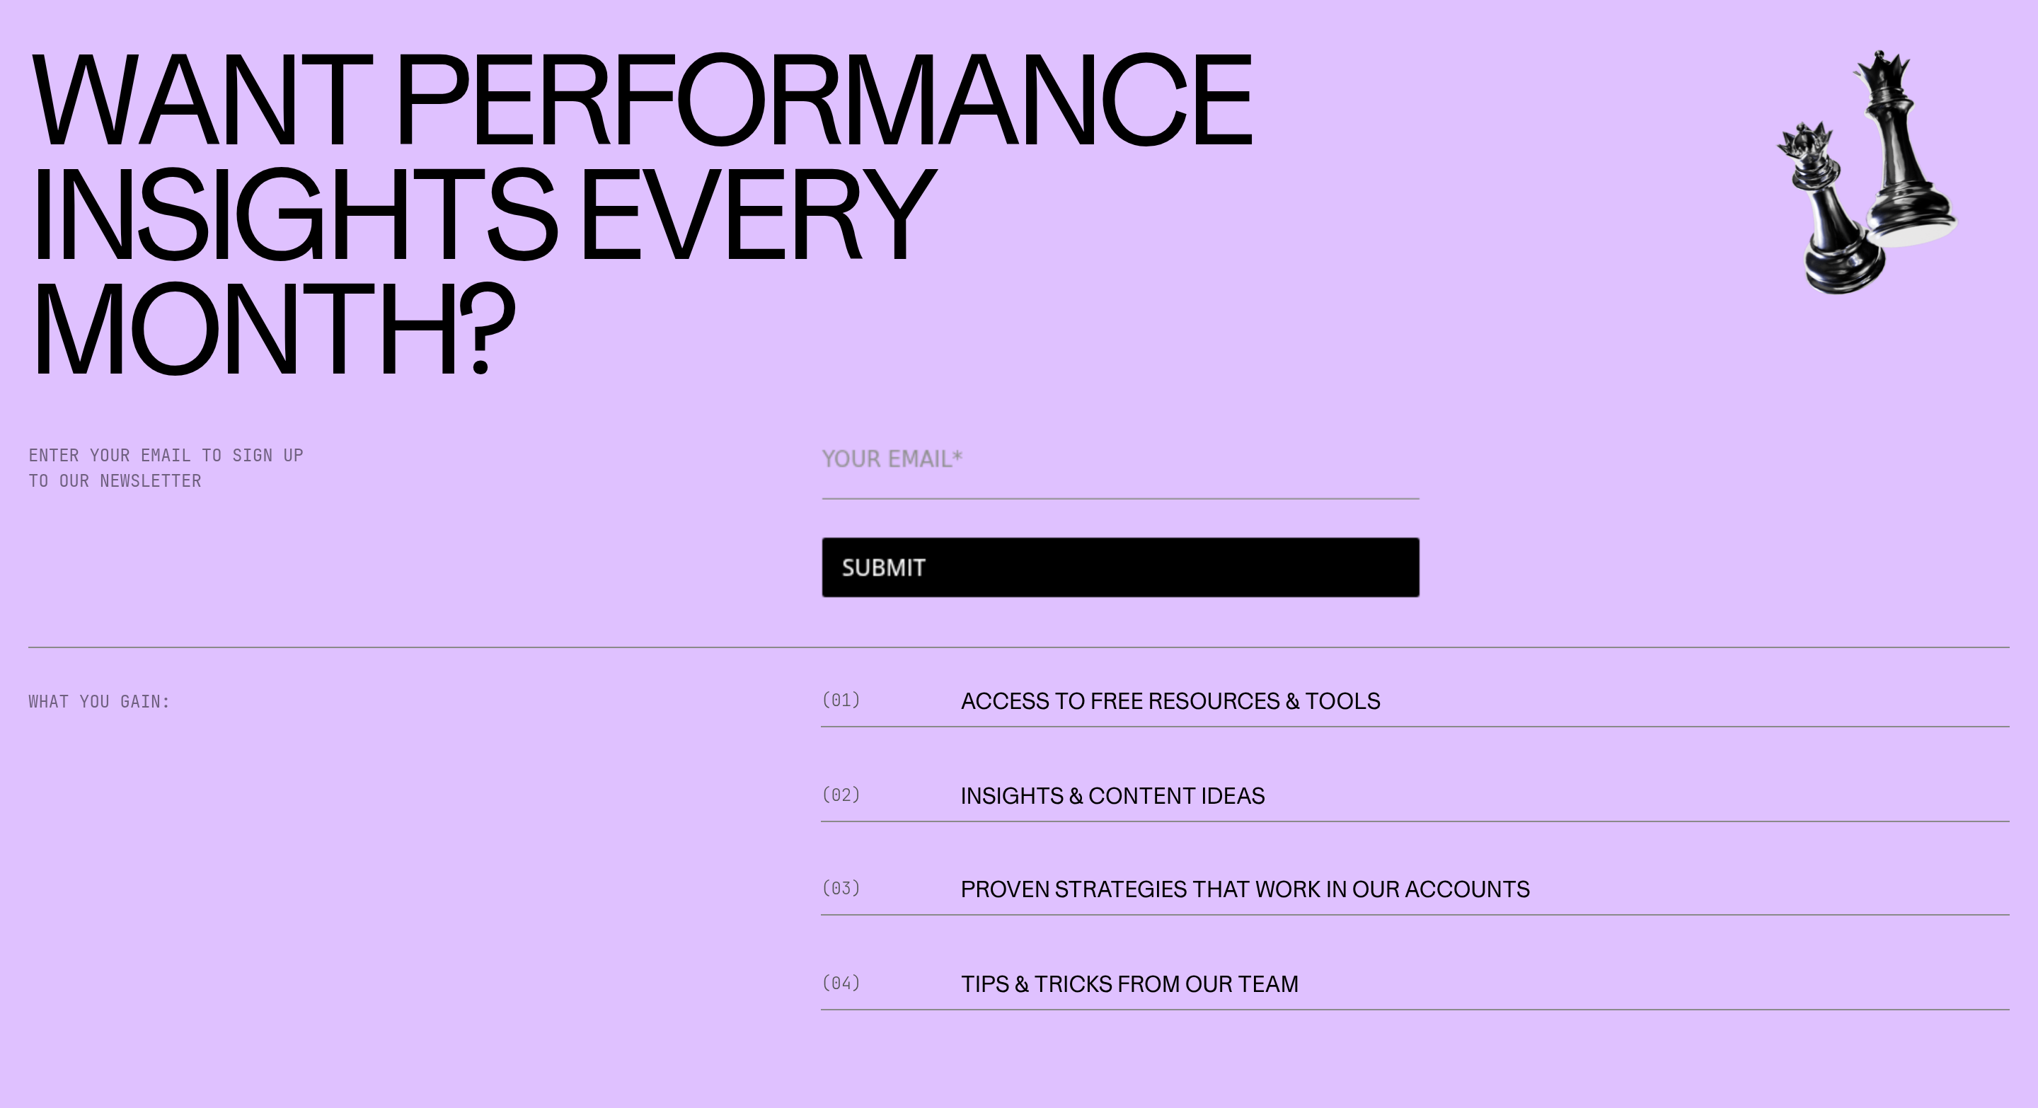Viewport: 2038px width, 1108px height.
Task: Open Tips & Tricks From Our Team item
Action: pos(1129,984)
